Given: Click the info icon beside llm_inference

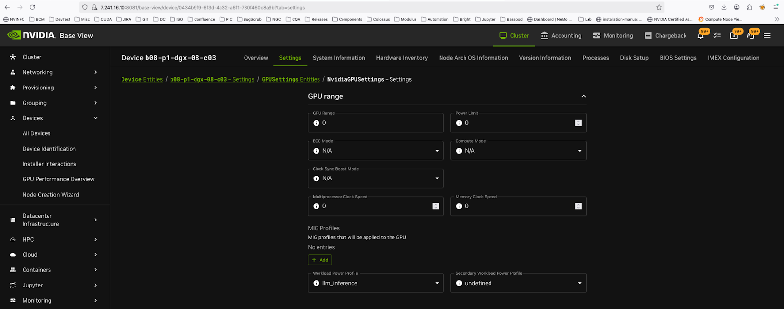Looking at the screenshot, I should pos(316,284).
